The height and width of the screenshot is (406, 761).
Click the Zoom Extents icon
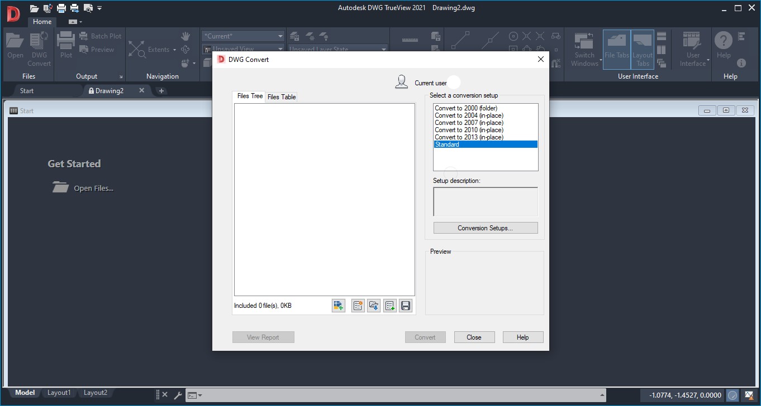137,50
